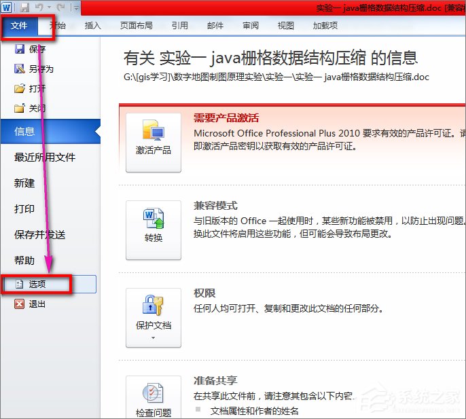Switch to the 视图 ribbon tab

click(x=285, y=26)
